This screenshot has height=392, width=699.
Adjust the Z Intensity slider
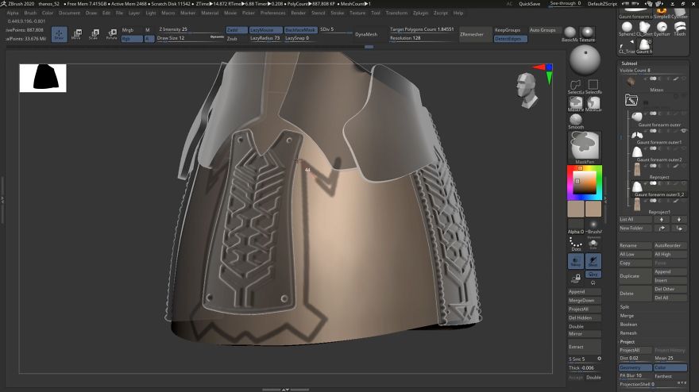[191, 29]
